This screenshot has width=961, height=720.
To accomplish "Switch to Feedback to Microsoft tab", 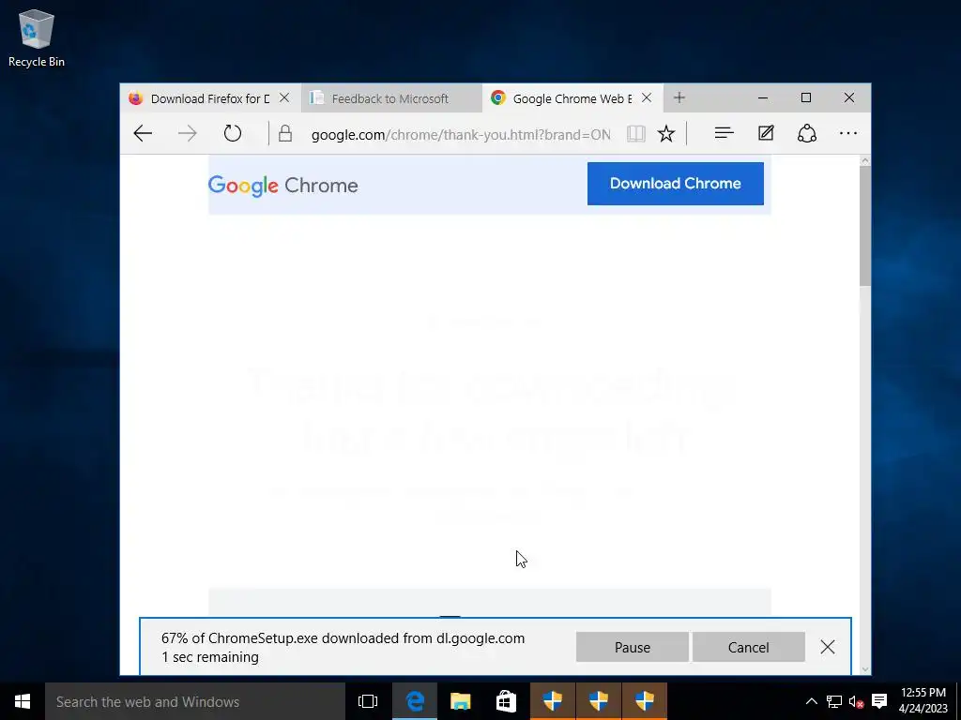I will (x=391, y=98).
